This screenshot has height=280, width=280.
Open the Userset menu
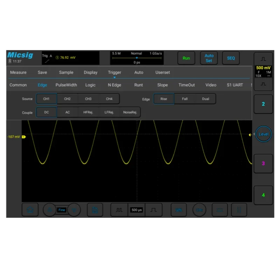pos(162,72)
